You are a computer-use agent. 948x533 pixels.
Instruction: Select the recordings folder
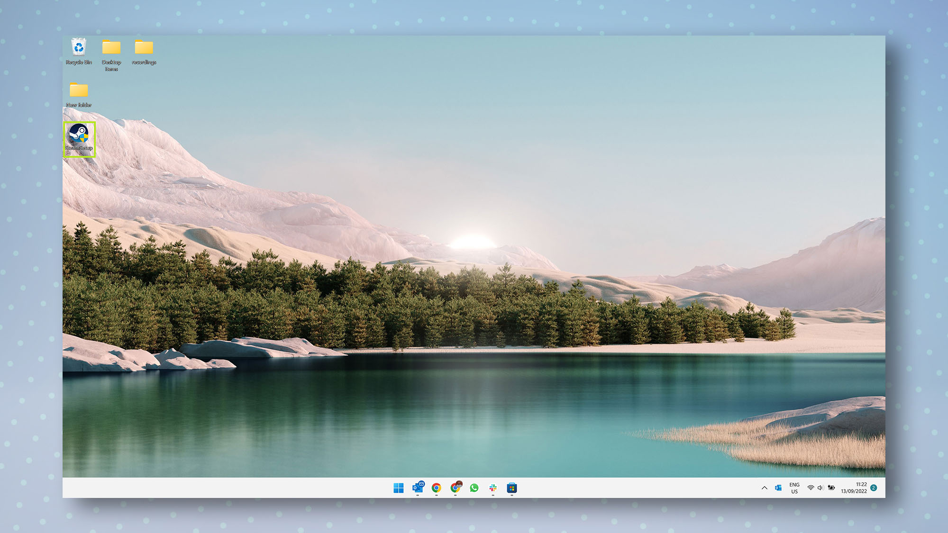(144, 52)
